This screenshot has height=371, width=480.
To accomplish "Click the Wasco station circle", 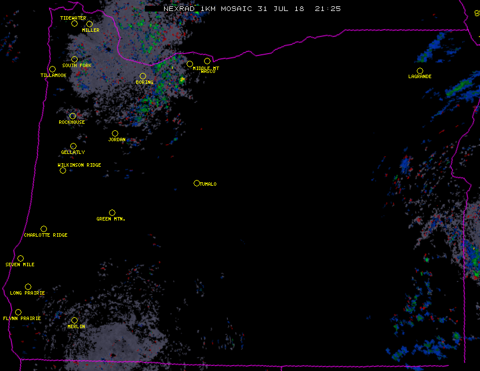I will click(207, 61).
